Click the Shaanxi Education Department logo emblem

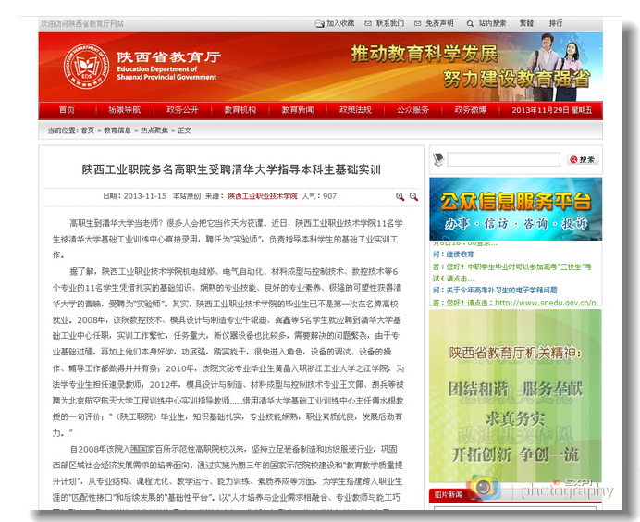pyautogui.click(x=85, y=68)
